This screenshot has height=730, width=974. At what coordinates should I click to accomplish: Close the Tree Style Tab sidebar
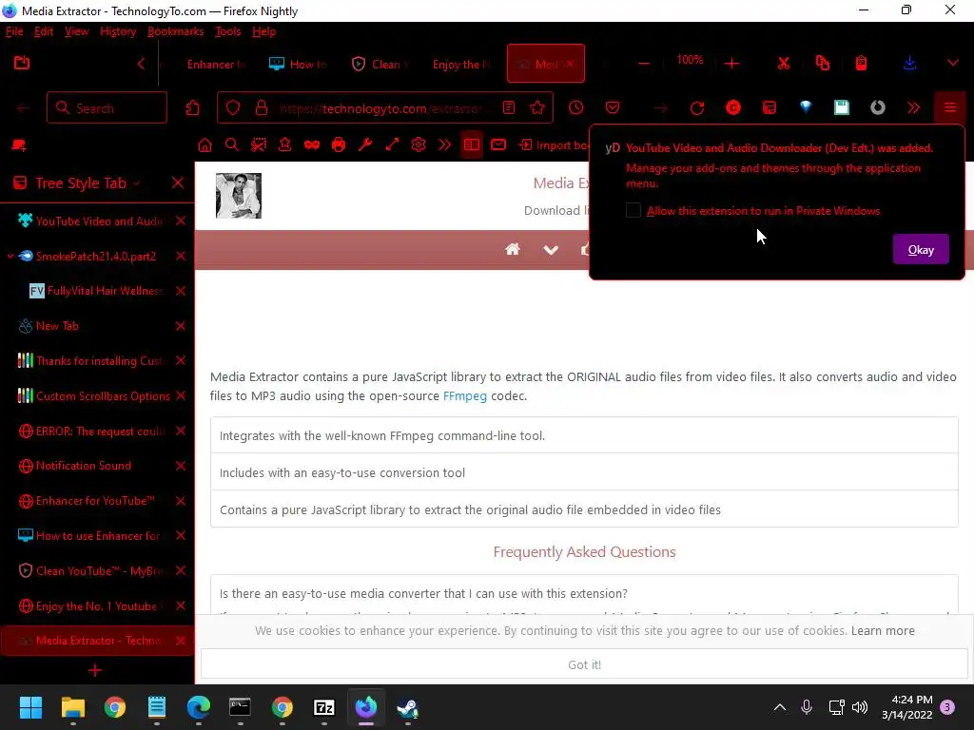point(178,183)
